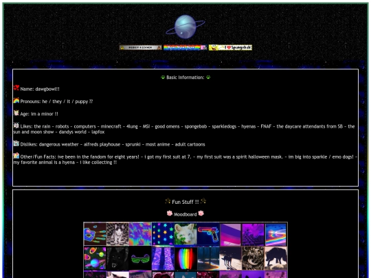Click the Dislikes: dangerous weather line
Image resolution: width=371 pixels, height=278 pixels.
113,144
